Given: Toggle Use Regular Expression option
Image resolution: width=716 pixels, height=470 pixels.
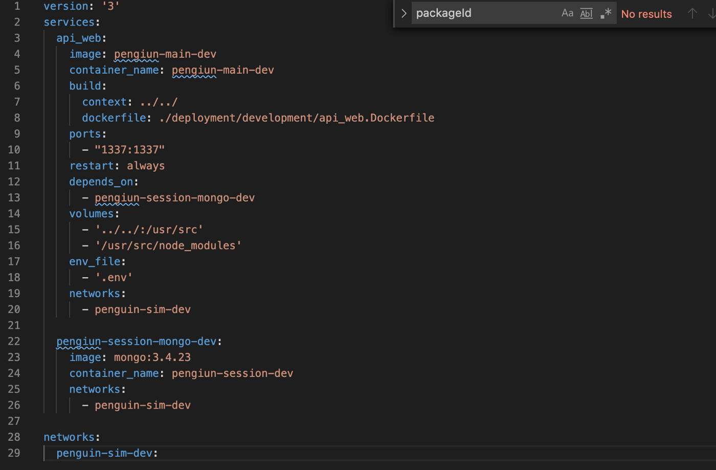Looking at the screenshot, I should (606, 13).
